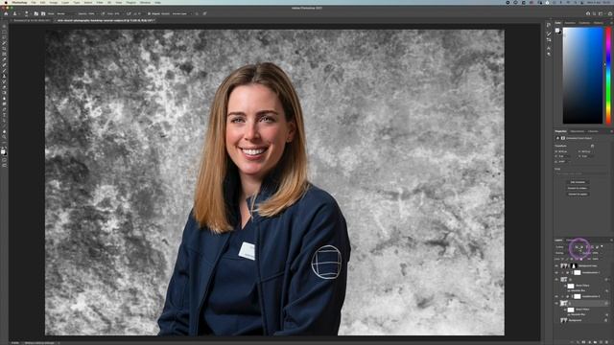Viewport: 614px width, 345px height.
Task: Click the Home icon in options bar
Action: [6, 13]
